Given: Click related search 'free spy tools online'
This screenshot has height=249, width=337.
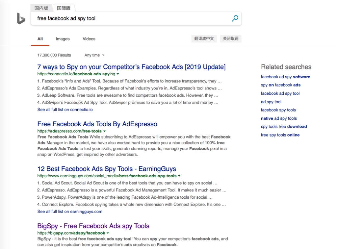Looking at the screenshot, I should [280, 135].
